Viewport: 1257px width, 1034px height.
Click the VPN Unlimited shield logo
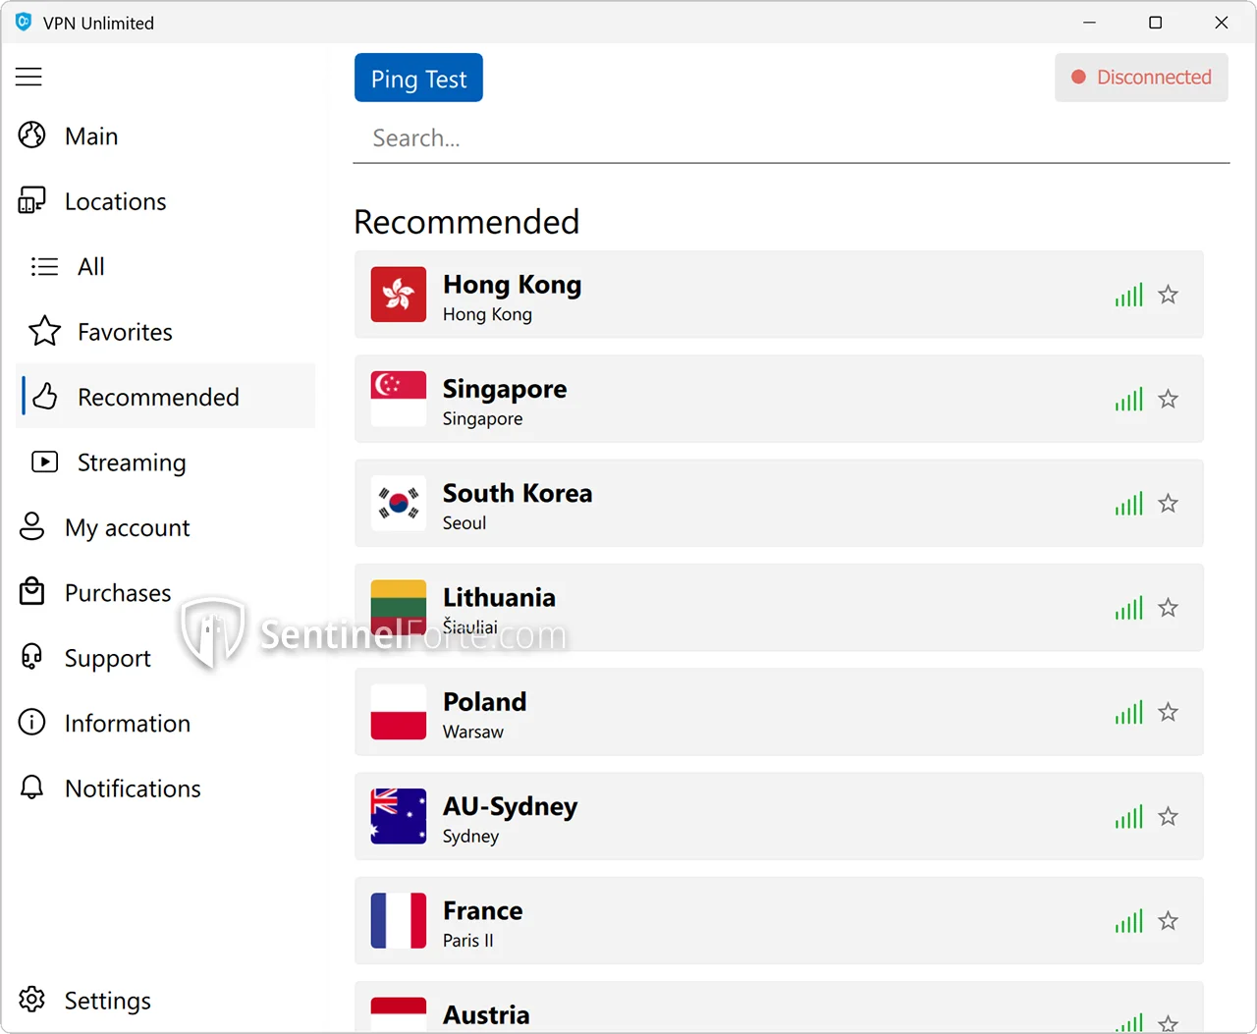(24, 22)
